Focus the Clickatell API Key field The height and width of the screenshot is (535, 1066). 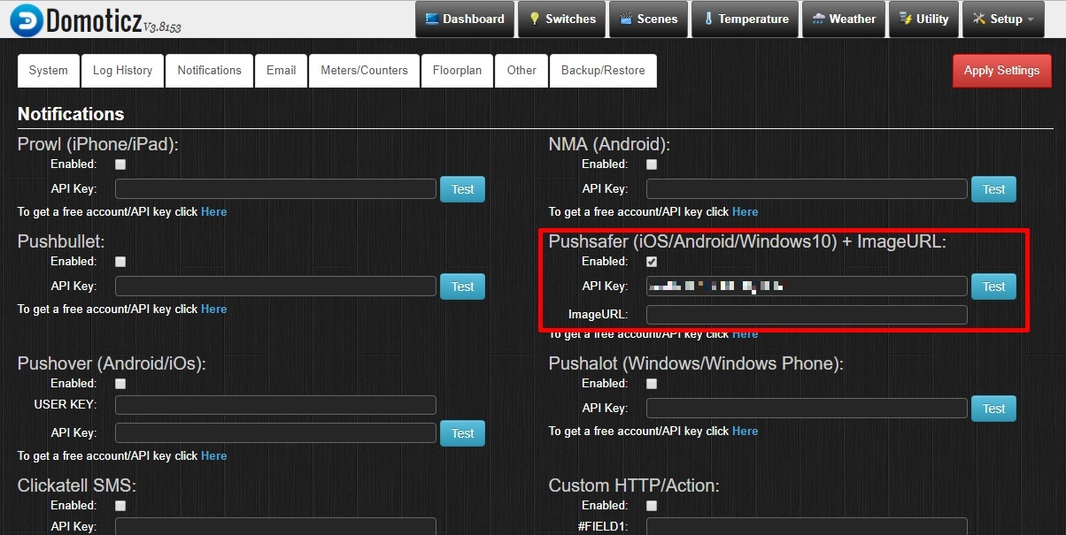point(275,527)
